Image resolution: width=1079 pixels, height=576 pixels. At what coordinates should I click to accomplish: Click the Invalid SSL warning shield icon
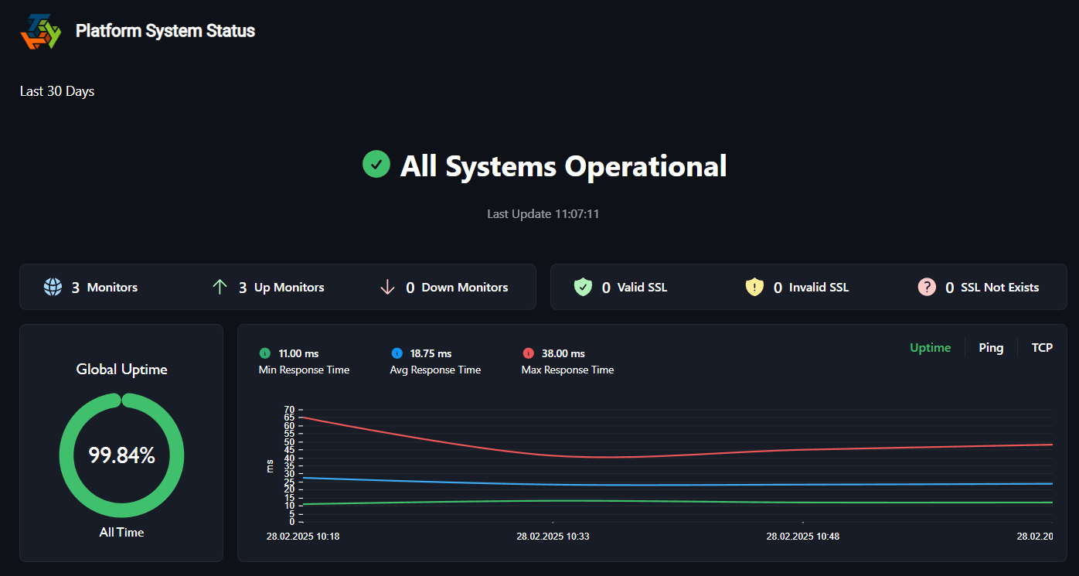point(754,288)
